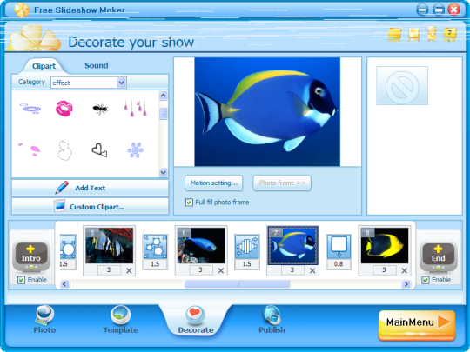Toggle Full fill photo frame checkbox
The width and height of the screenshot is (470, 352).
pyautogui.click(x=189, y=203)
